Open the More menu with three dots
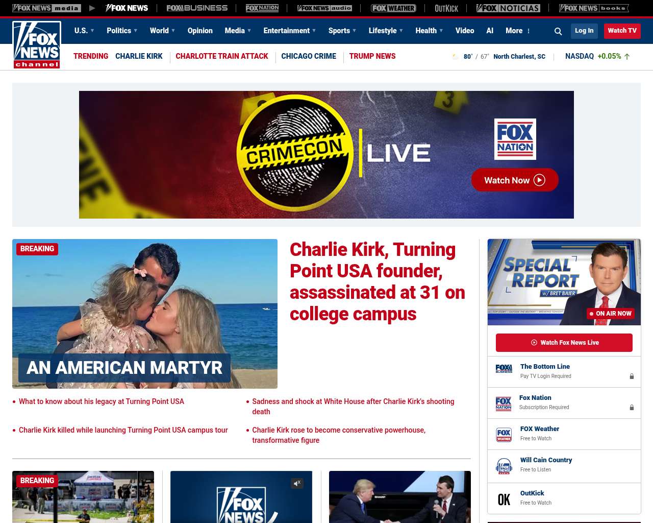This screenshot has height=523, width=653. tap(518, 31)
